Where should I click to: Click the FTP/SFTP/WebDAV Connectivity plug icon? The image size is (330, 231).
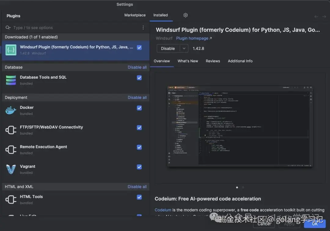click(x=11, y=130)
